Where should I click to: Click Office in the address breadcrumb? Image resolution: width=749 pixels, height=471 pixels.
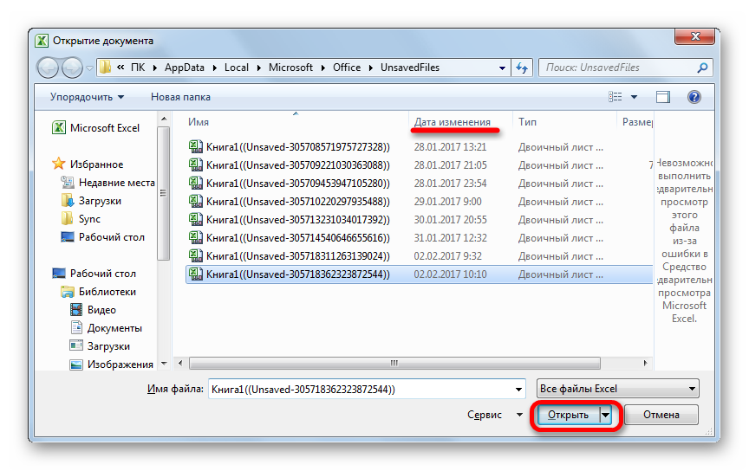(347, 68)
